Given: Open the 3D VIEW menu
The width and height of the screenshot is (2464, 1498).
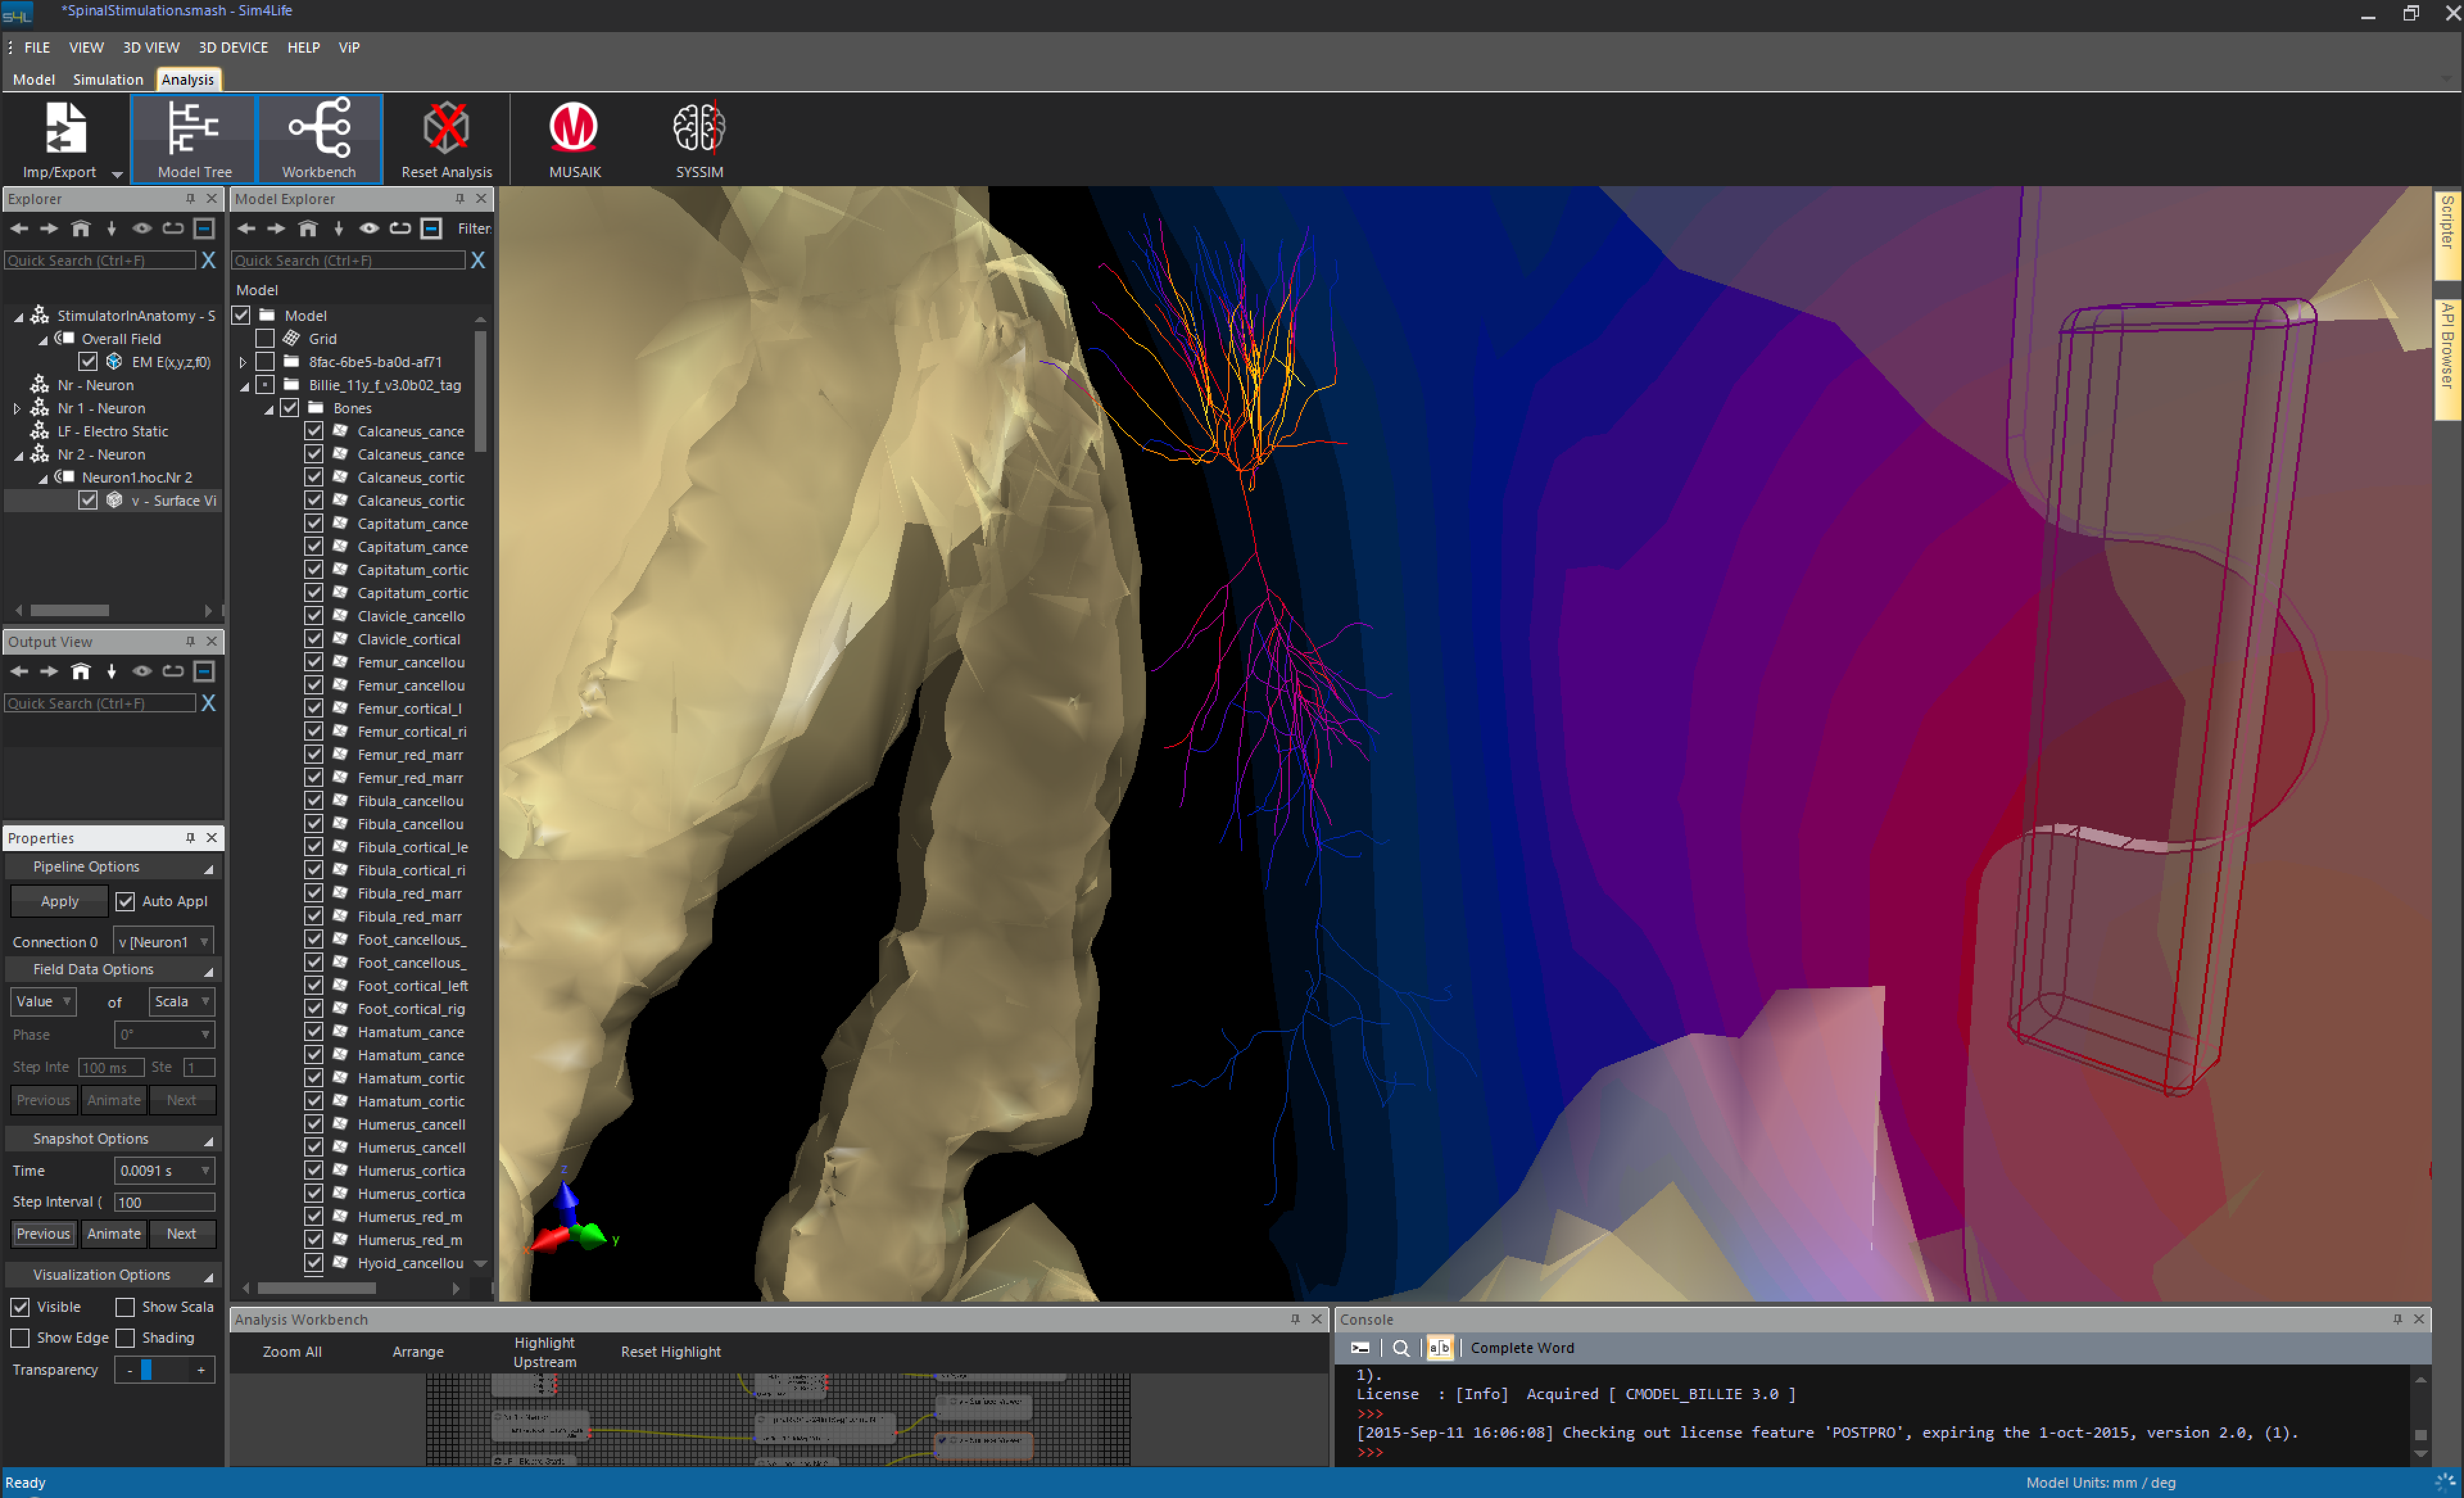Looking at the screenshot, I should (x=150, y=47).
